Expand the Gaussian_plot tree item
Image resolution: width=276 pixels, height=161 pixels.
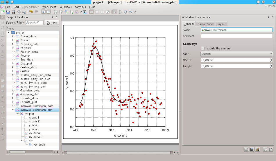(13, 94)
